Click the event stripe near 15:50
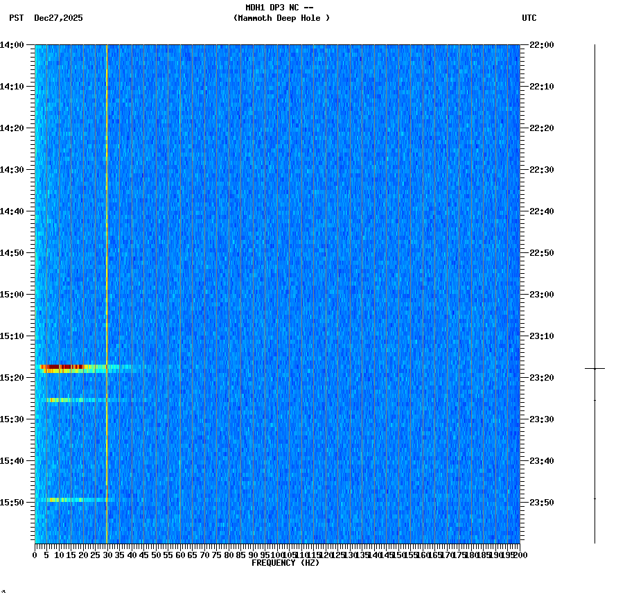 (69, 498)
